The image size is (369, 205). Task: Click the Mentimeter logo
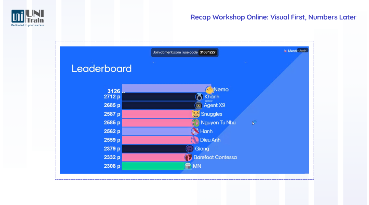(291, 51)
